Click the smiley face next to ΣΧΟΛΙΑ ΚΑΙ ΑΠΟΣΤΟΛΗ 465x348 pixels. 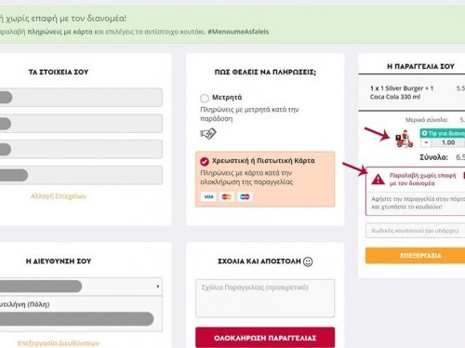tap(308, 261)
